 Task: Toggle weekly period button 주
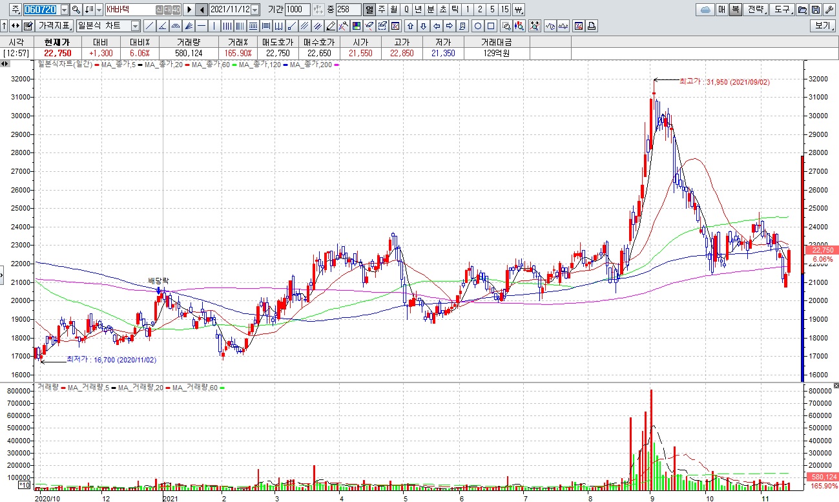coord(381,10)
